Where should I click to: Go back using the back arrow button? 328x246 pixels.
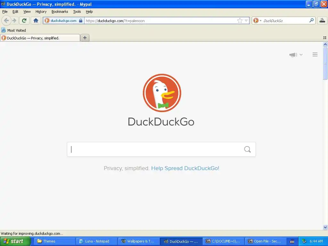(x=6, y=20)
